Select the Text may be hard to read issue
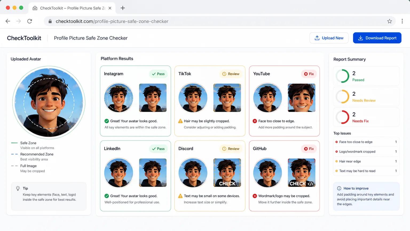 point(366,171)
